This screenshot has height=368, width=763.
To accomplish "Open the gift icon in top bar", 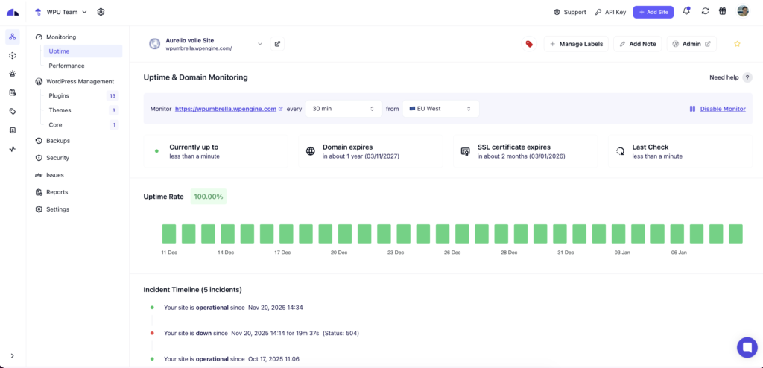I will click(723, 12).
